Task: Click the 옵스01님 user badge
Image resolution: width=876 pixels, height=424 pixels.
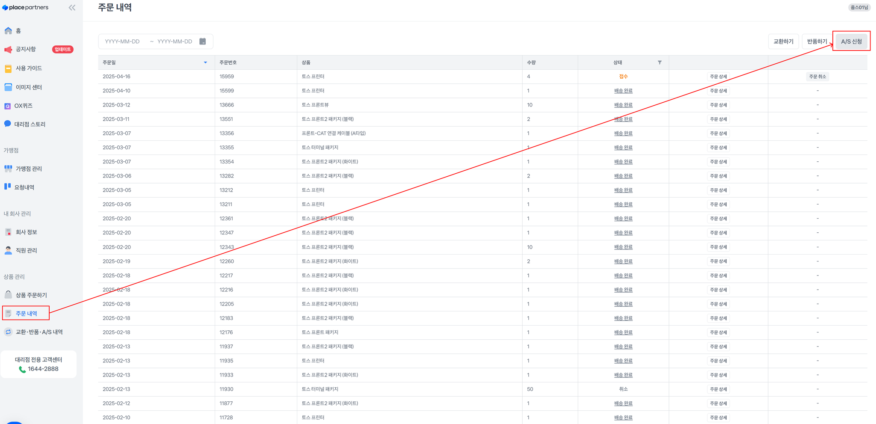Action: tap(859, 7)
